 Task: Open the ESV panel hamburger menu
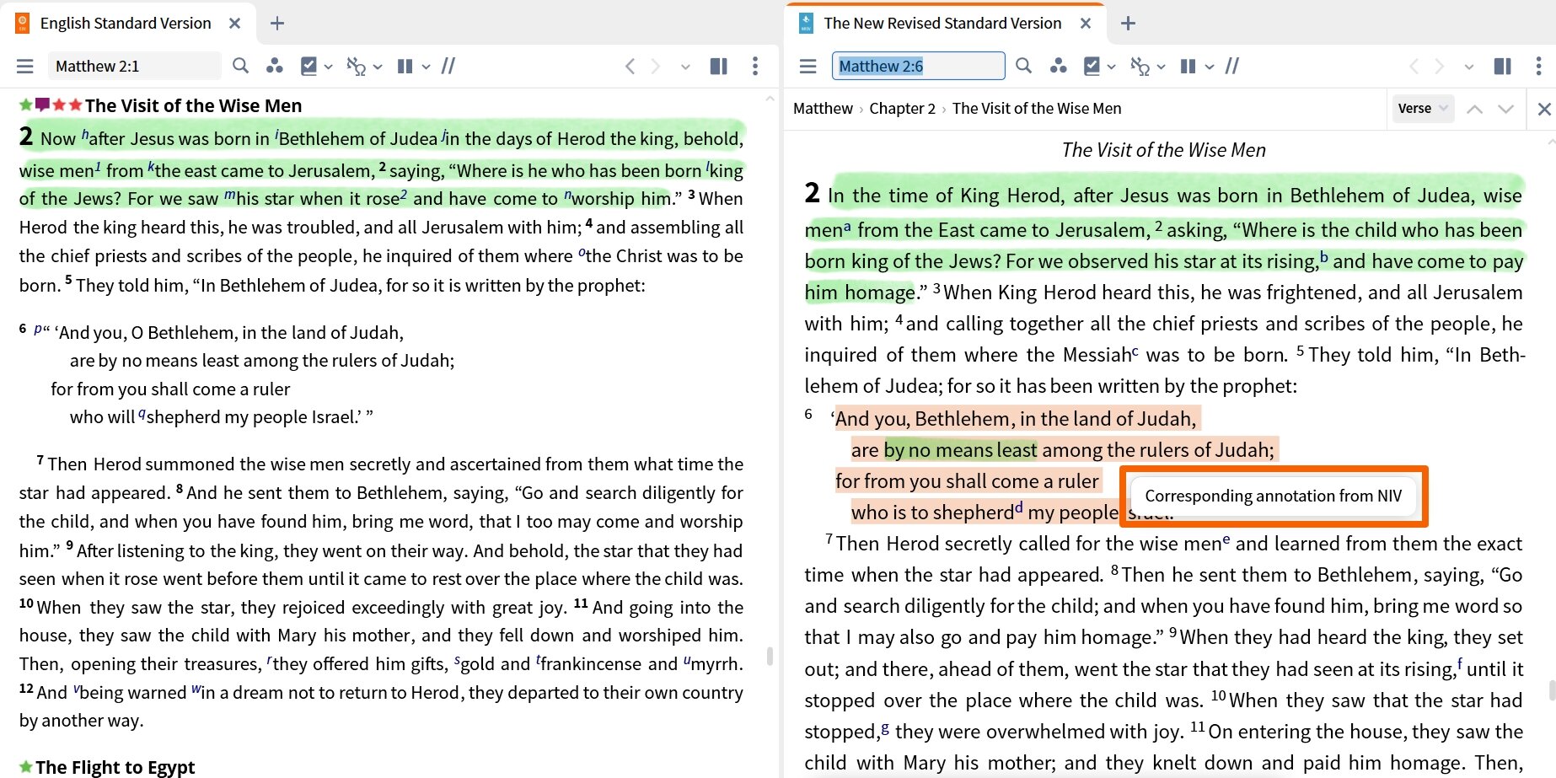pos(25,66)
